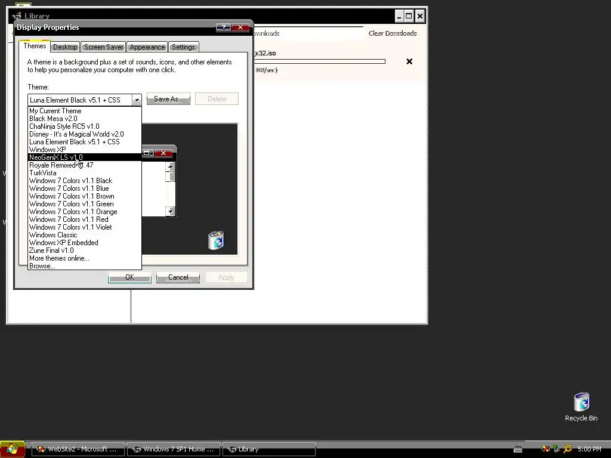Select Windows 7 Colors v1.1 Violet

85,227
